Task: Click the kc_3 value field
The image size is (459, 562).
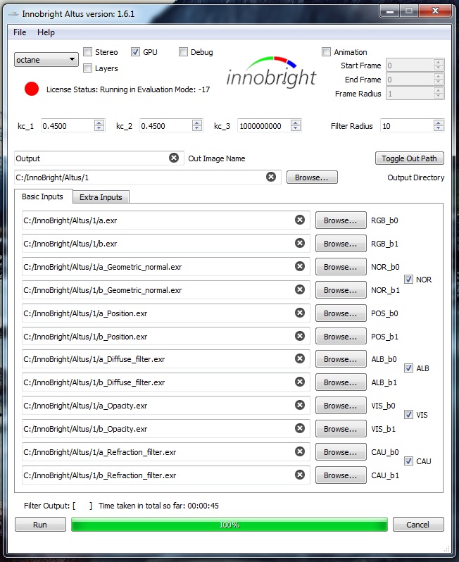Action: [264, 126]
